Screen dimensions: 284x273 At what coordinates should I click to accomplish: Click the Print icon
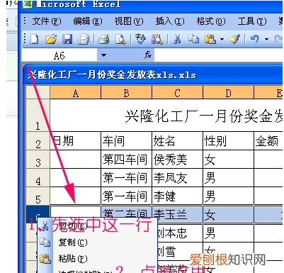104,39
